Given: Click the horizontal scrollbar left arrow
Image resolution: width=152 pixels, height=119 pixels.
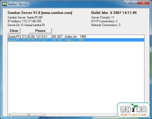Looking at the screenshot, I should [x=10, y=115].
